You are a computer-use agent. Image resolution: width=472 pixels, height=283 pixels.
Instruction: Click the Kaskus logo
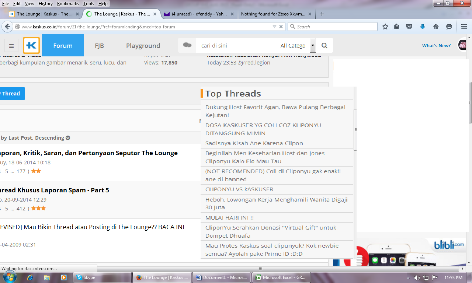coord(31,45)
